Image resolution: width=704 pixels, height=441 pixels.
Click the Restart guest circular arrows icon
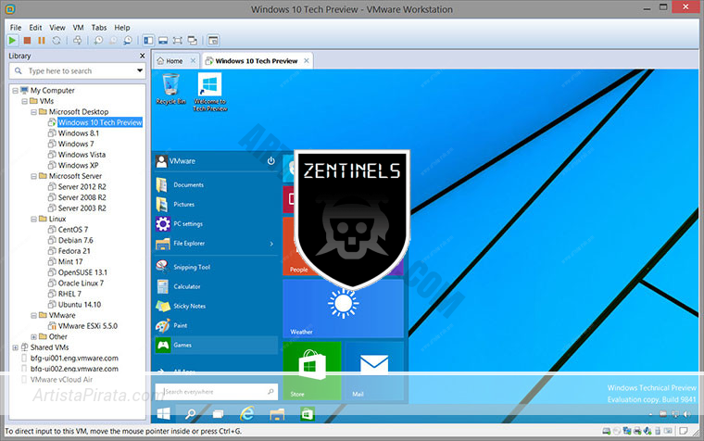coord(57,41)
